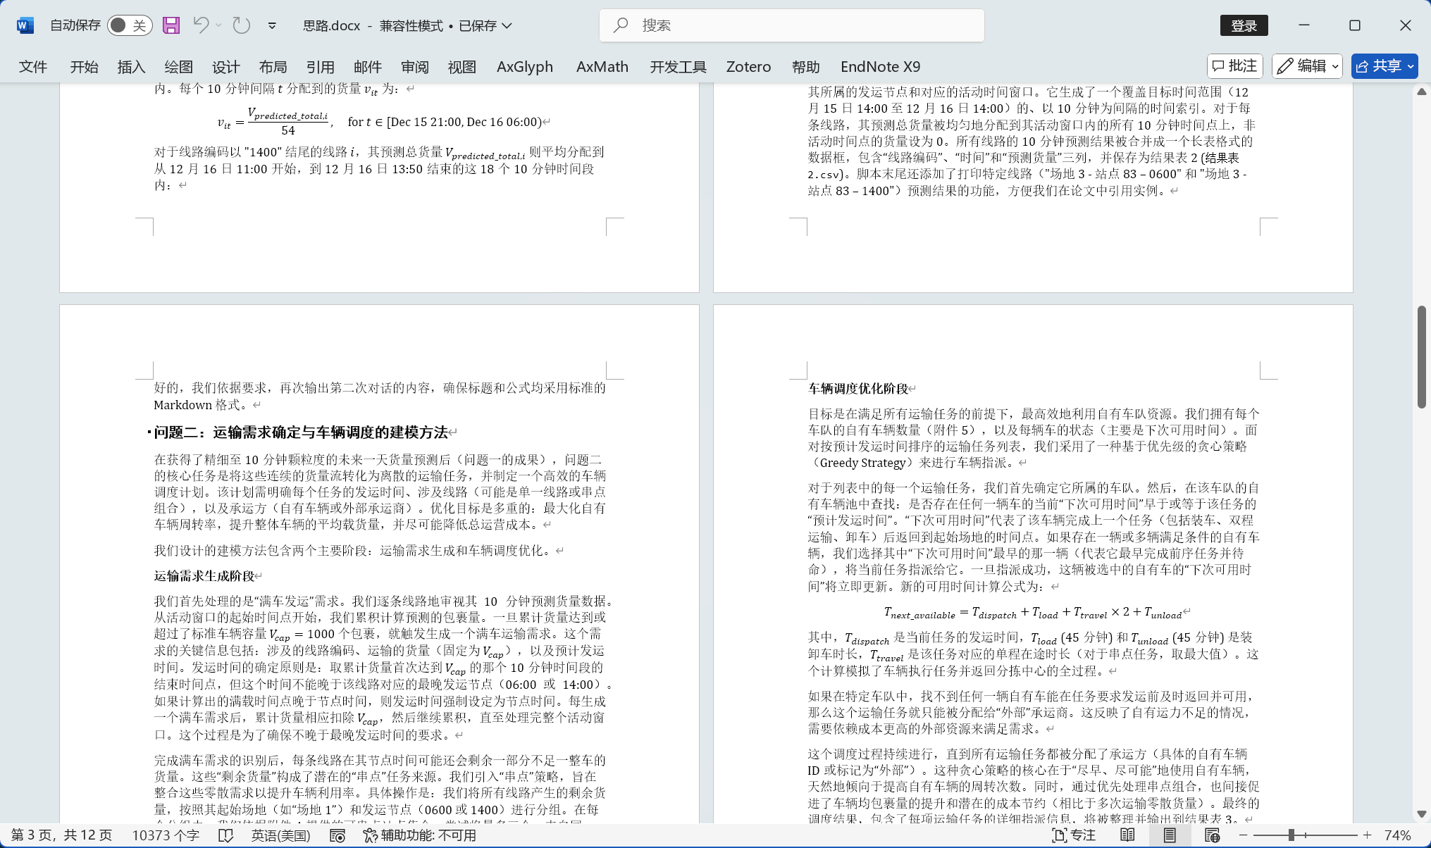Click the Sign in button
1431x848 pixels.
tap(1244, 25)
